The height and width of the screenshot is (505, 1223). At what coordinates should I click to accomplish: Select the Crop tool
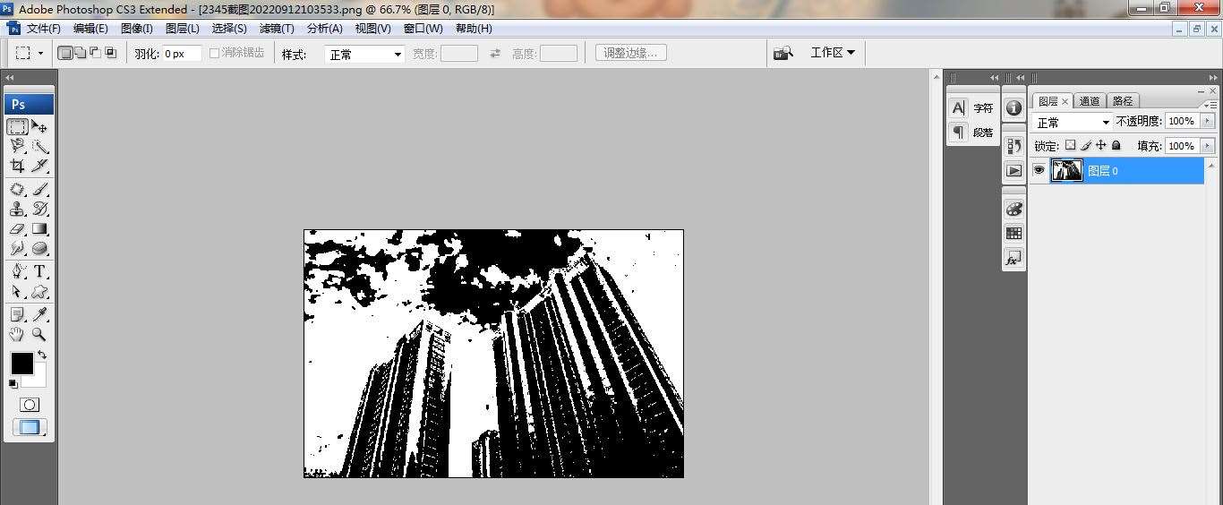(x=17, y=166)
